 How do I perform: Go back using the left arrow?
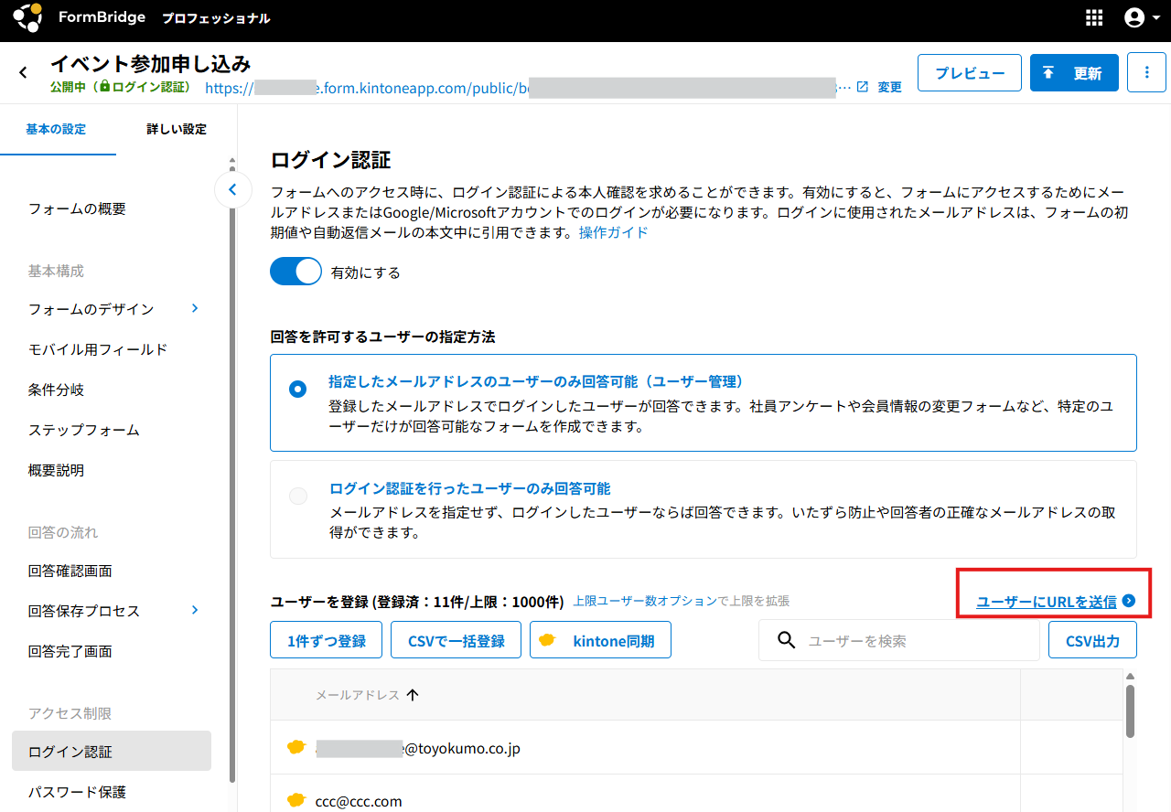24,73
